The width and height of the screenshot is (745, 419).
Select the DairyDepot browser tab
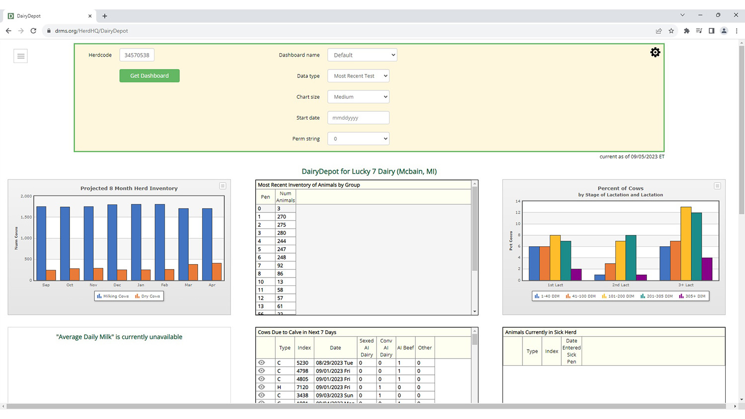click(x=50, y=16)
